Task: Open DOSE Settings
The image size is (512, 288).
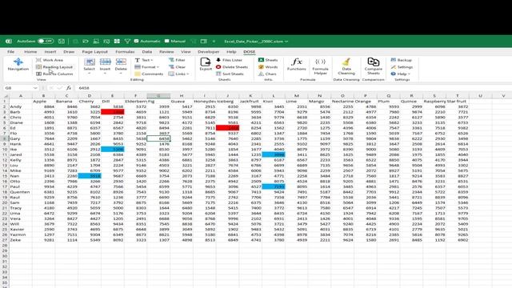Action: point(402,67)
